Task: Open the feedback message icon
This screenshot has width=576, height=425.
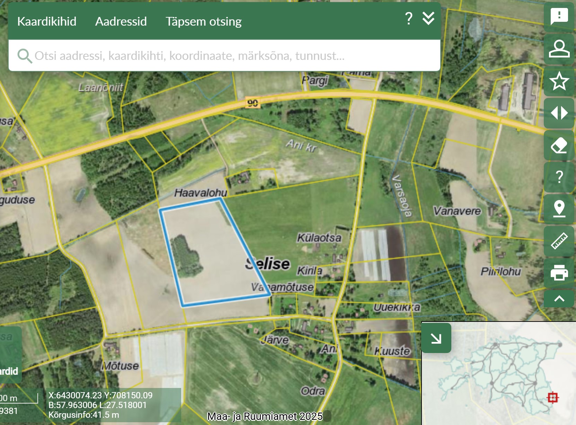Action: [559, 16]
